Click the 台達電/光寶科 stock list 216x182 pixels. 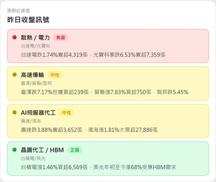(35, 46)
